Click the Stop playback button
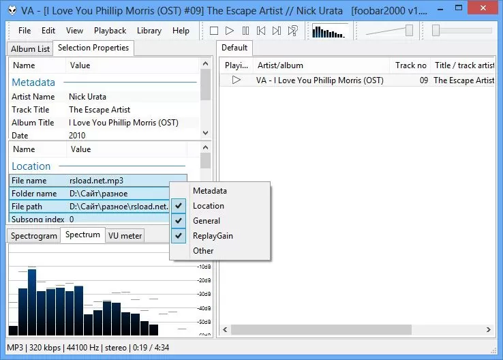 213,31
